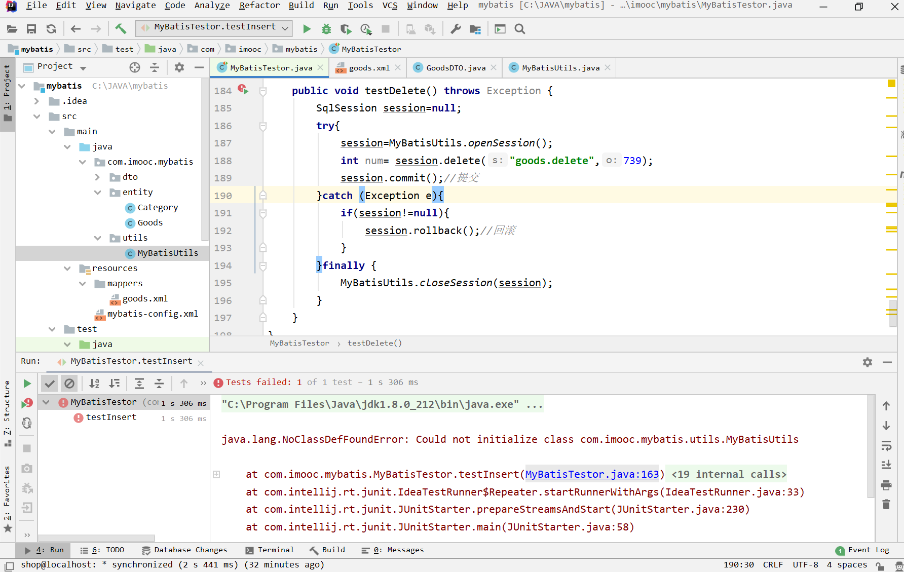Select Goods class in project tree
The height and width of the screenshot is (572, 904).
(150, 222)
